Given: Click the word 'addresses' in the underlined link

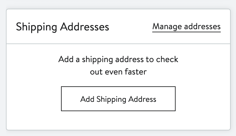Looking at the screenshot, I should click(x=203, y=27).
